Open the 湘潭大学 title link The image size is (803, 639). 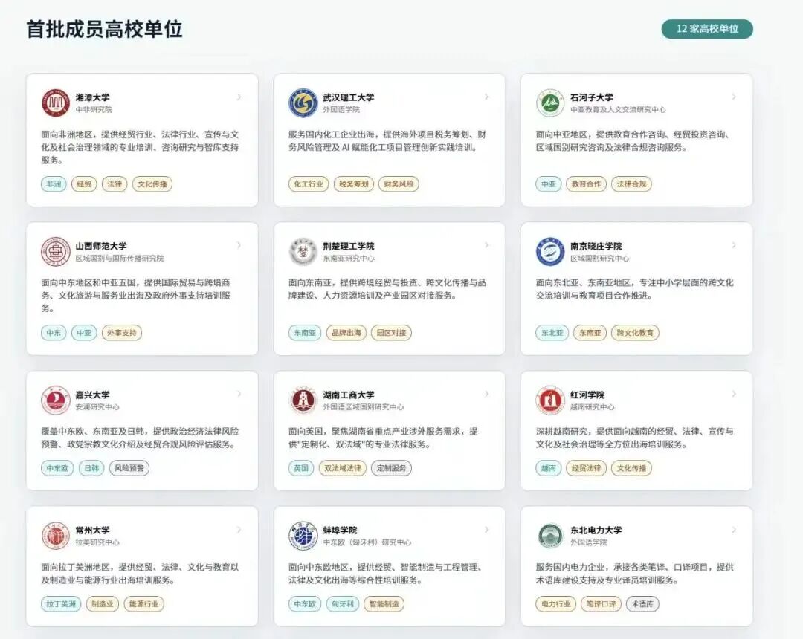click(x=93, y=97)
